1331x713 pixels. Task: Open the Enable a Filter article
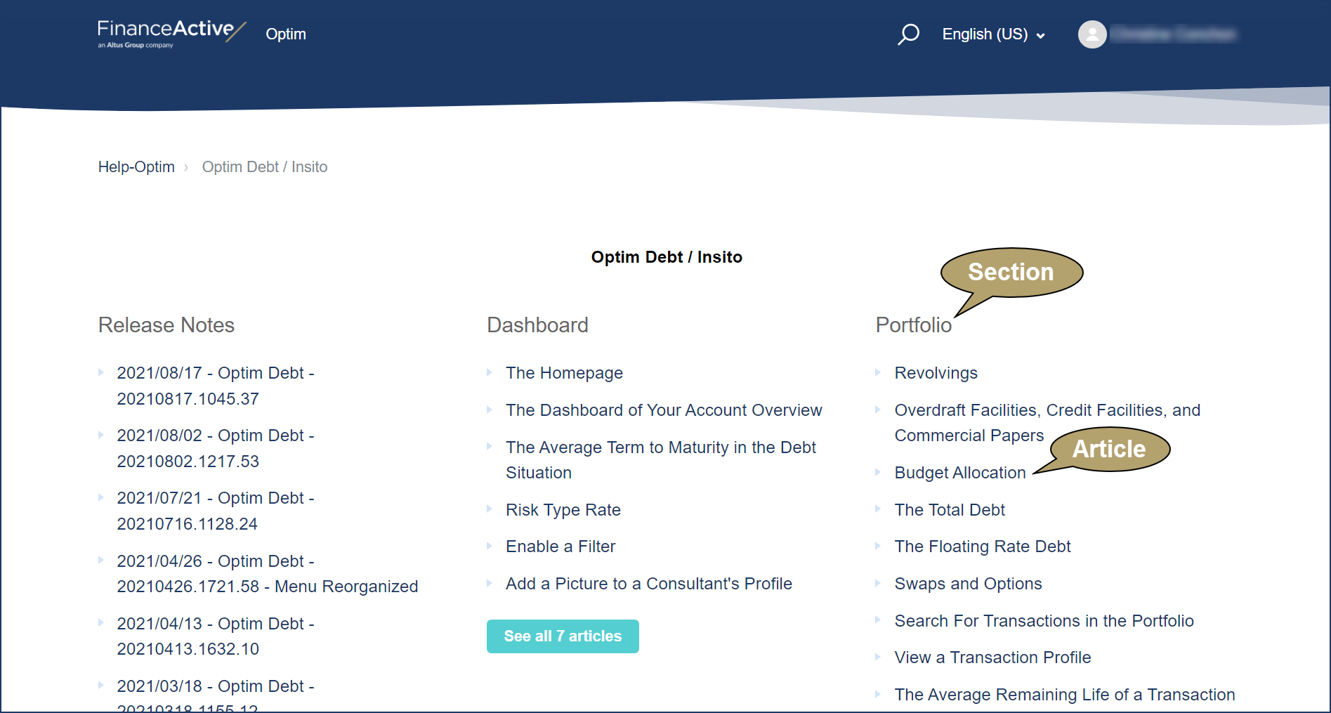point(560,547)
